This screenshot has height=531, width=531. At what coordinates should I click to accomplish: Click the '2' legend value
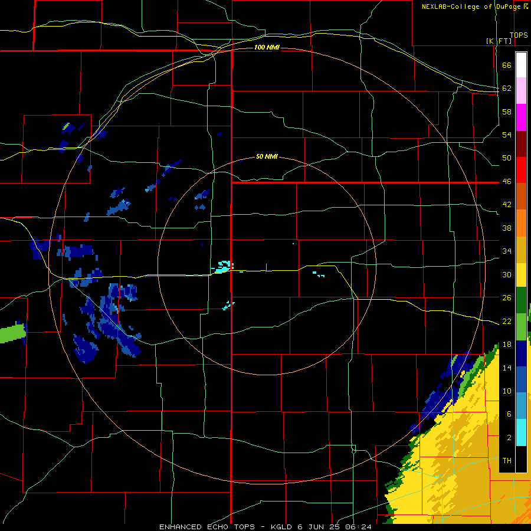click(x=509, y=438)
